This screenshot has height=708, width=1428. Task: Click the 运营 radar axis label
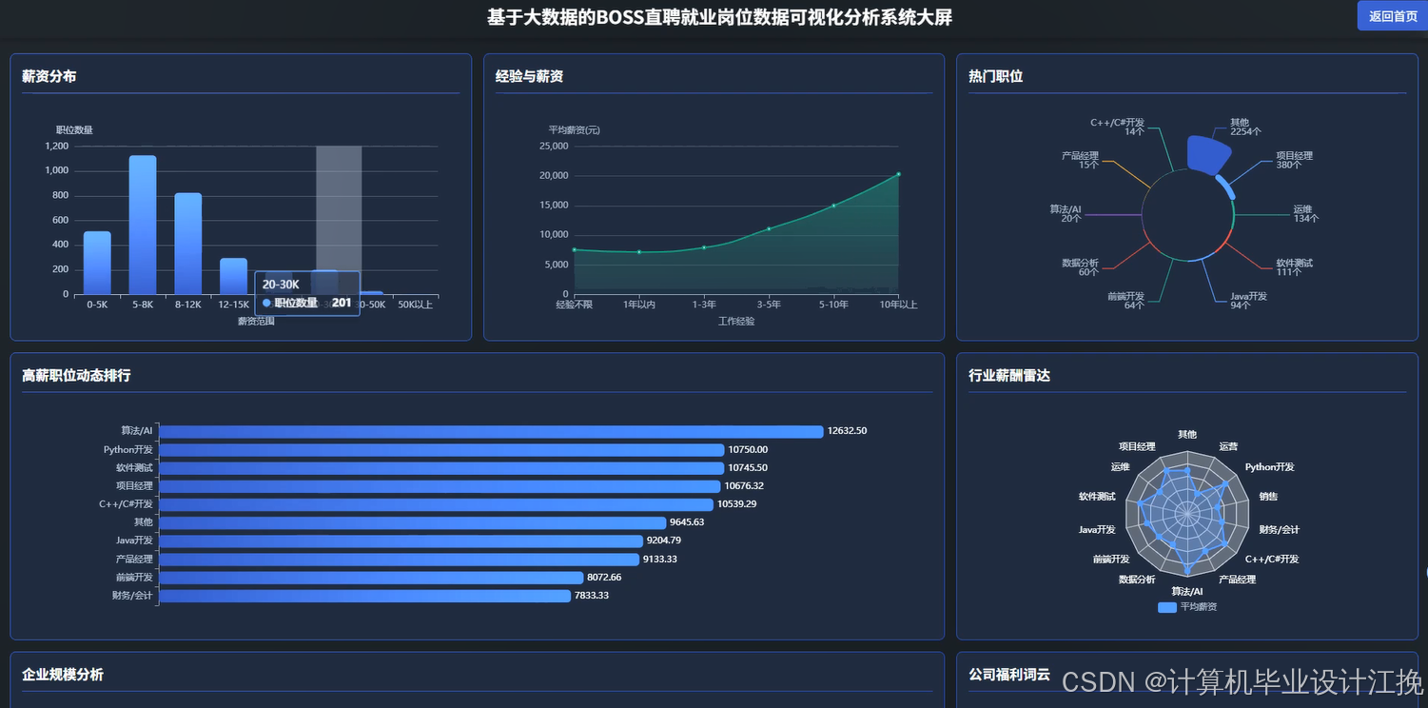tap(1229, 445)
